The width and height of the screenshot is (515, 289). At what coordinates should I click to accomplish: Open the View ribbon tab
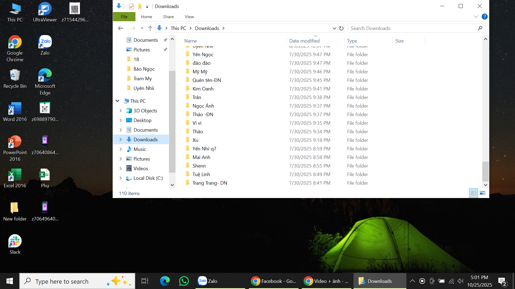coord(189,17)
